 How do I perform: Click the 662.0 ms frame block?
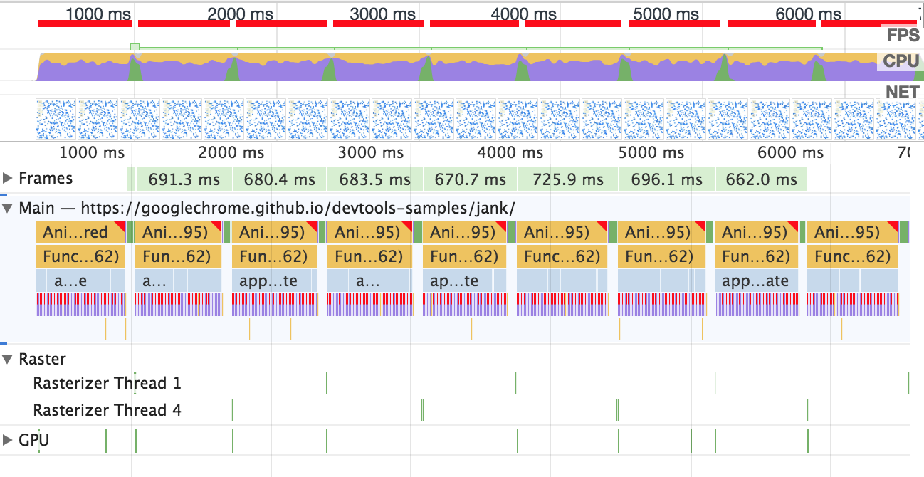762,179
